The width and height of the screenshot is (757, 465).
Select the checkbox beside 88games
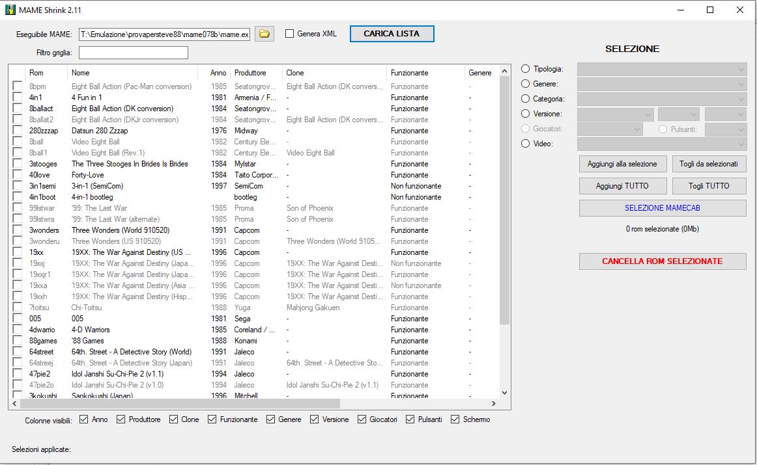tap(18, 341)
